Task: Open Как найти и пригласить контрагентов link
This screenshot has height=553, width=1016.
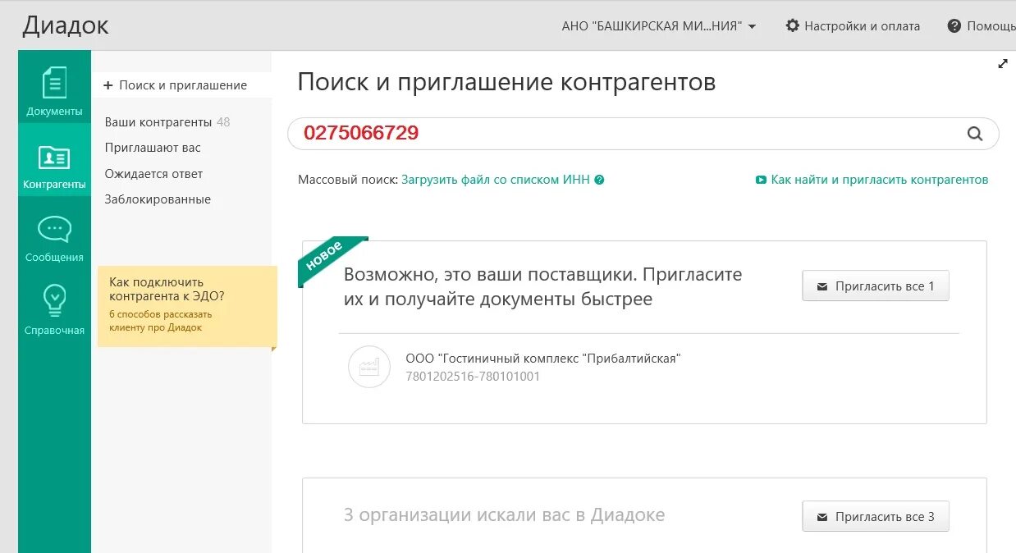Action: (x=879, y=180)
